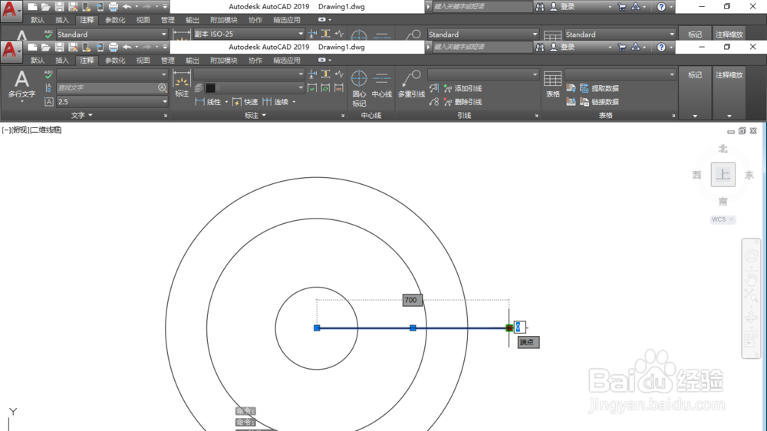Choose the 线性 linear dimension tool

(209, 102)
